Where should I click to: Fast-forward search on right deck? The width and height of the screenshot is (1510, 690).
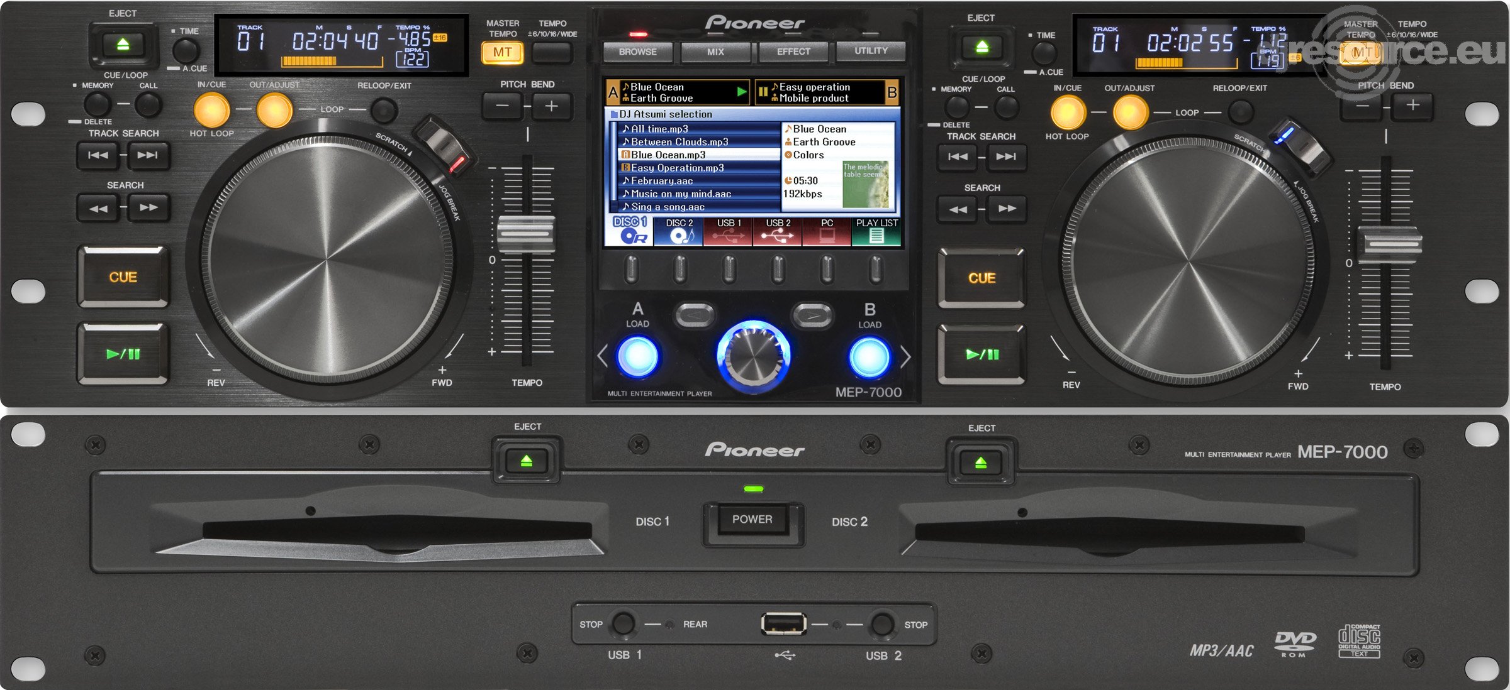click(1006, 209)
